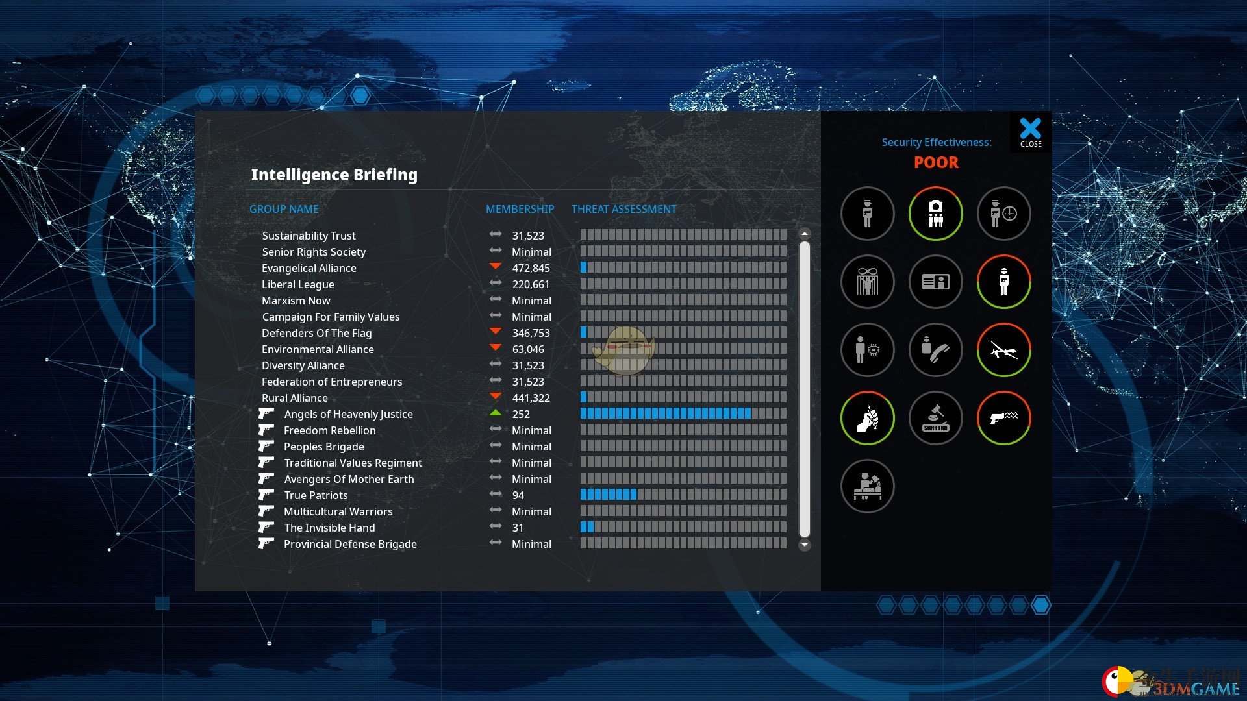This screenshot has height=701, width=1247.
Task: Select Federation of Entrepreneurs group name
Action: pyautogui.click(x=332, y=382)
